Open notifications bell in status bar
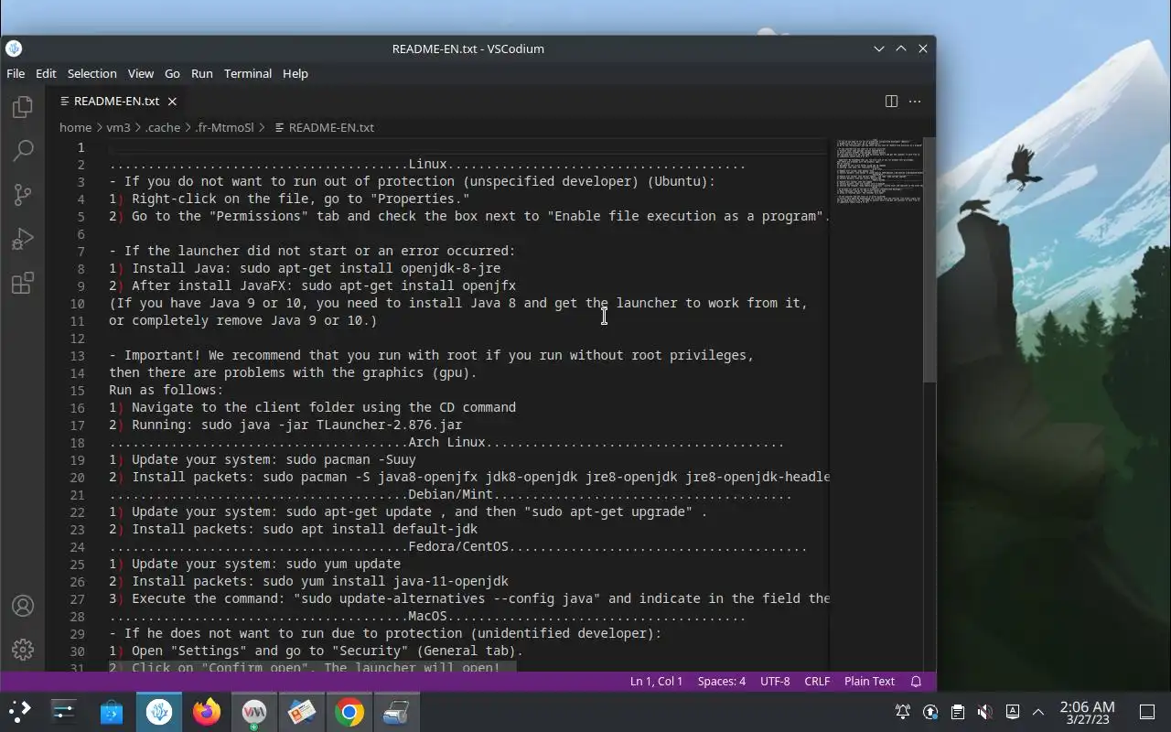 (916, 682)
